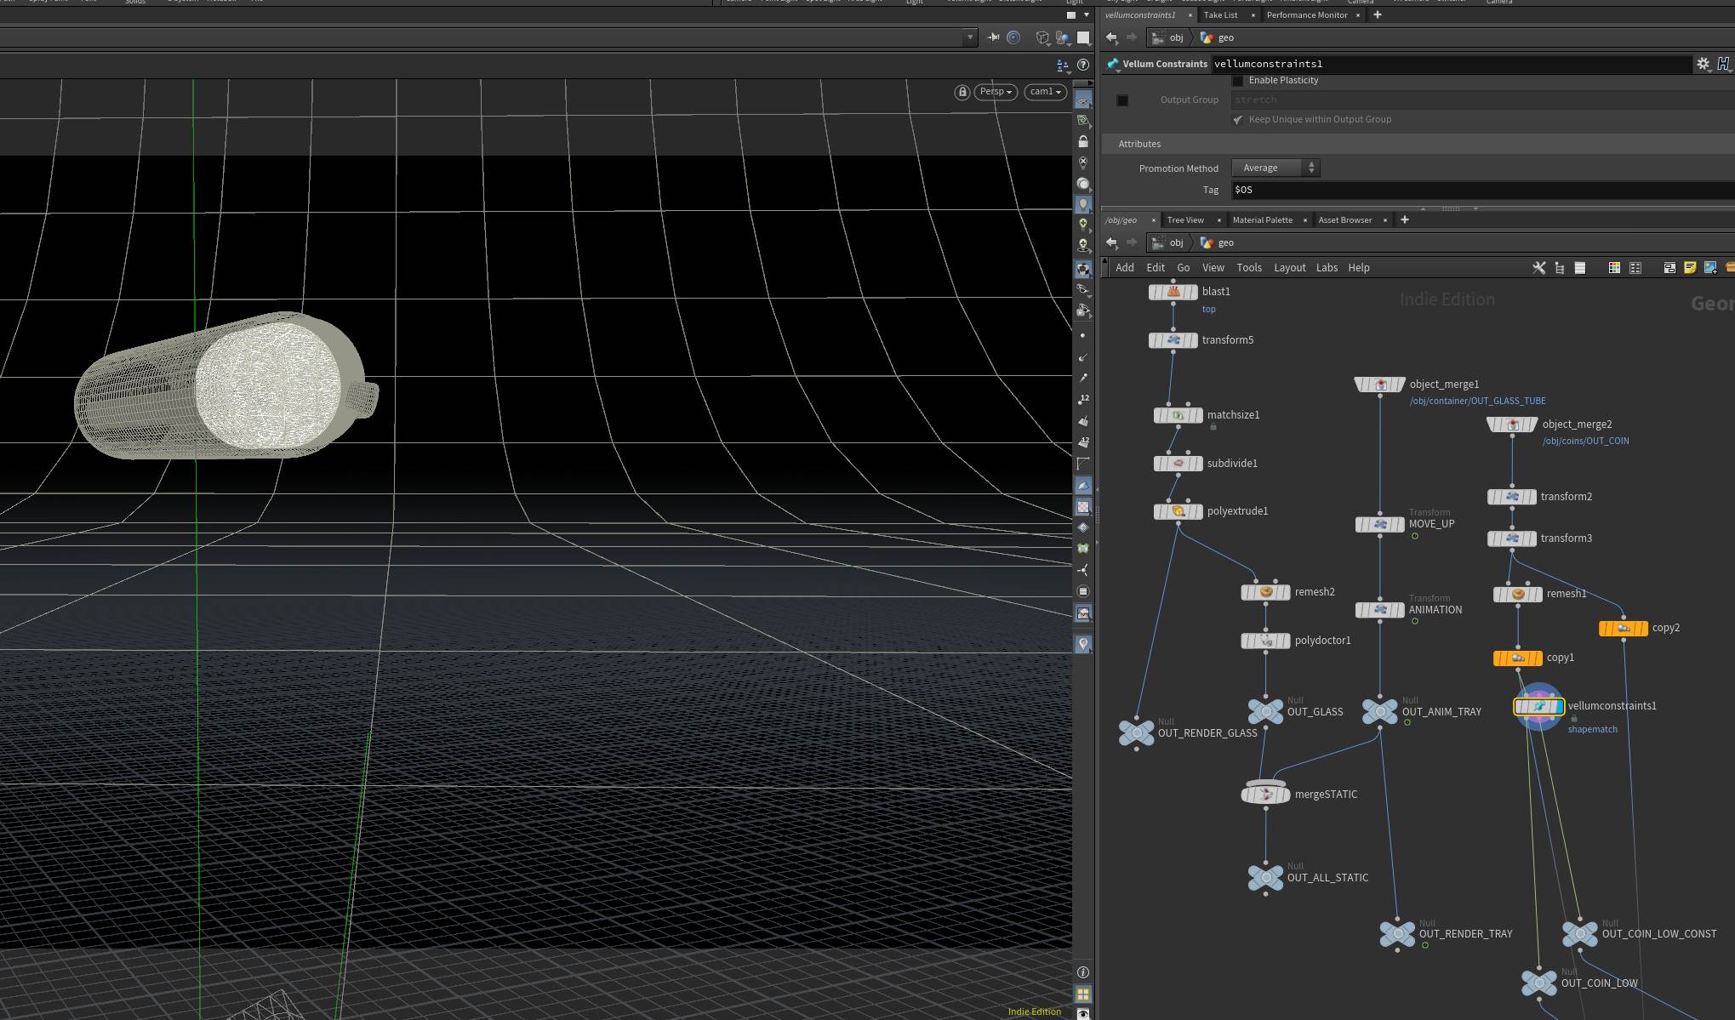The image size is (1735, 1020).
Task: Open the cam1 camera dropdown
Action: click(x=1045, y=92)
